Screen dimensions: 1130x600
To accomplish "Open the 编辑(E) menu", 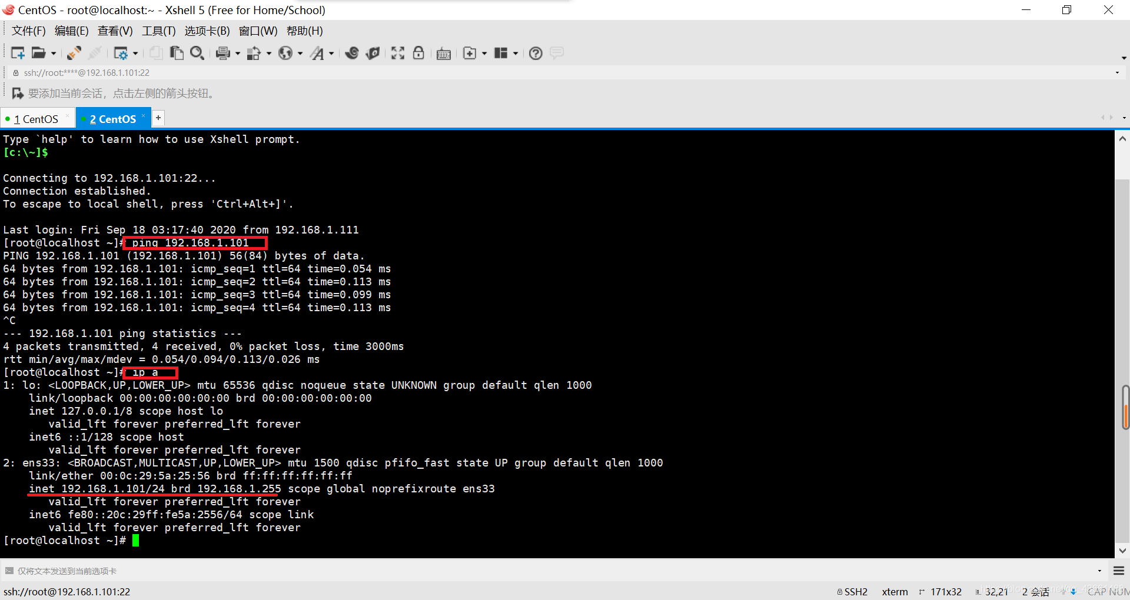I will (x=72, y=31).
